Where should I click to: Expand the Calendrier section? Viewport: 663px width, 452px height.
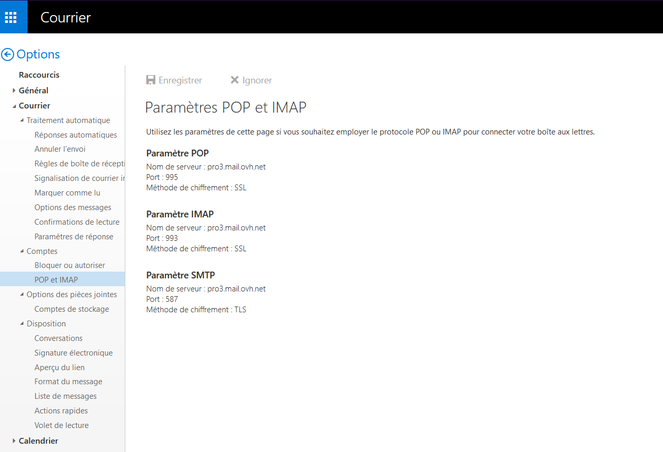click(14, 441)
